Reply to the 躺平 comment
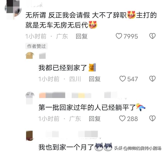The image size is (165, 154). tap(95, 119)
